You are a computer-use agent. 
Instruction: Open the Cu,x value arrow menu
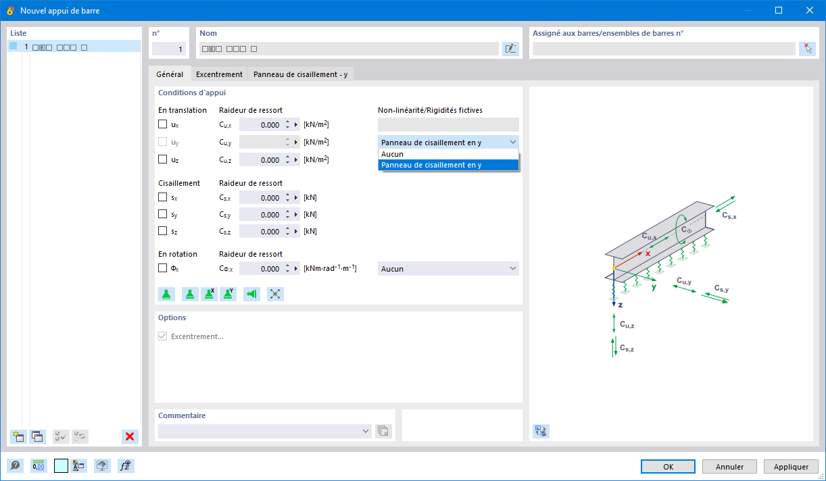pyautogui.click(x=296, y=125)
